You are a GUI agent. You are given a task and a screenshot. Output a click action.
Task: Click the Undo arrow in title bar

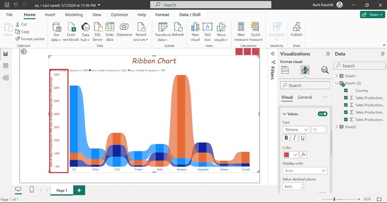coord(16,5)
